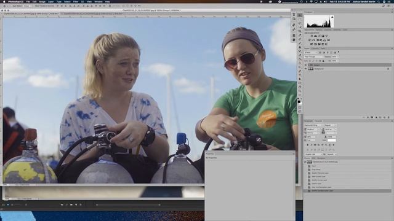Add a Levels adjustment layer
The image size is (394, 221).
(x=315, y=36)
